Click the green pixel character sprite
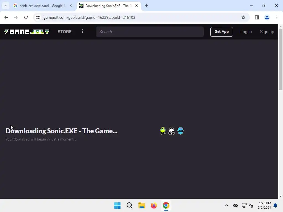Image resolution: width=283 pixels, height=212 pixels. [x=163, y=131]
